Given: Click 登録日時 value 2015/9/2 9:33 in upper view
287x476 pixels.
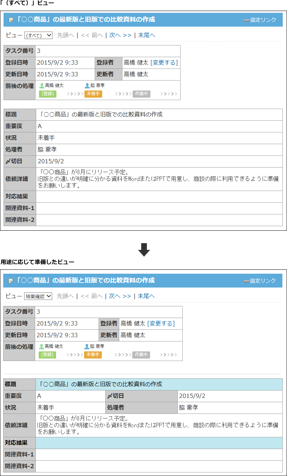Looking at the screenshot, I should tap(57, 63).
